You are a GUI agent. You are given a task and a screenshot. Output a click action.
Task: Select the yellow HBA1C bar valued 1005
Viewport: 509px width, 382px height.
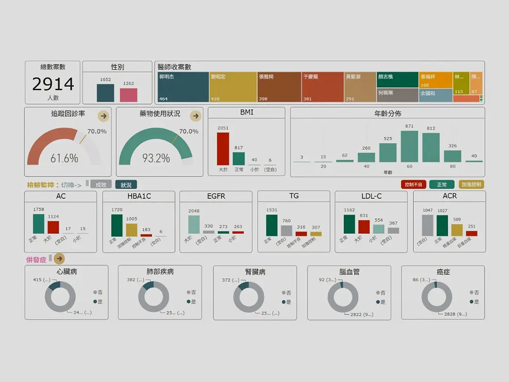(x=131, y=230)
